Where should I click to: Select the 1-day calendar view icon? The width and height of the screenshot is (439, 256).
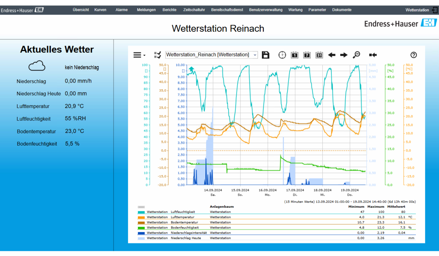[294, 55]
